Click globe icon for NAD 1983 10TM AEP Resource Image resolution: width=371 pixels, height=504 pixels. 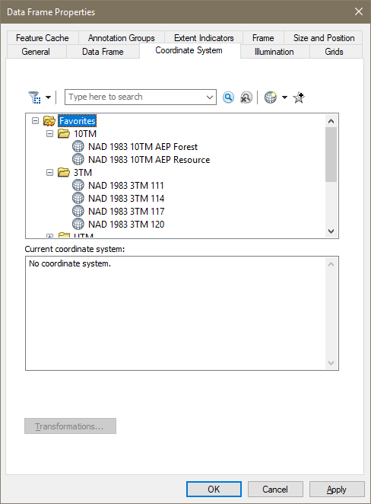click(78, 159)
